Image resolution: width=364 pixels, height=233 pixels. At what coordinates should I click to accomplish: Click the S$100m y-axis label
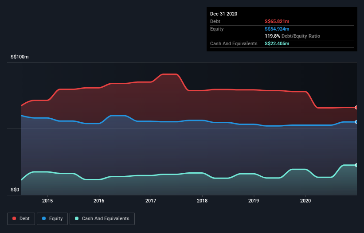(x=20, y=57)
